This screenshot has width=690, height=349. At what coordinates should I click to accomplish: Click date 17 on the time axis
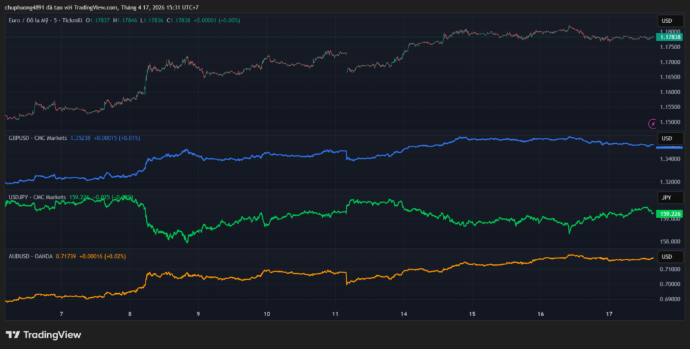coord(609,314)
